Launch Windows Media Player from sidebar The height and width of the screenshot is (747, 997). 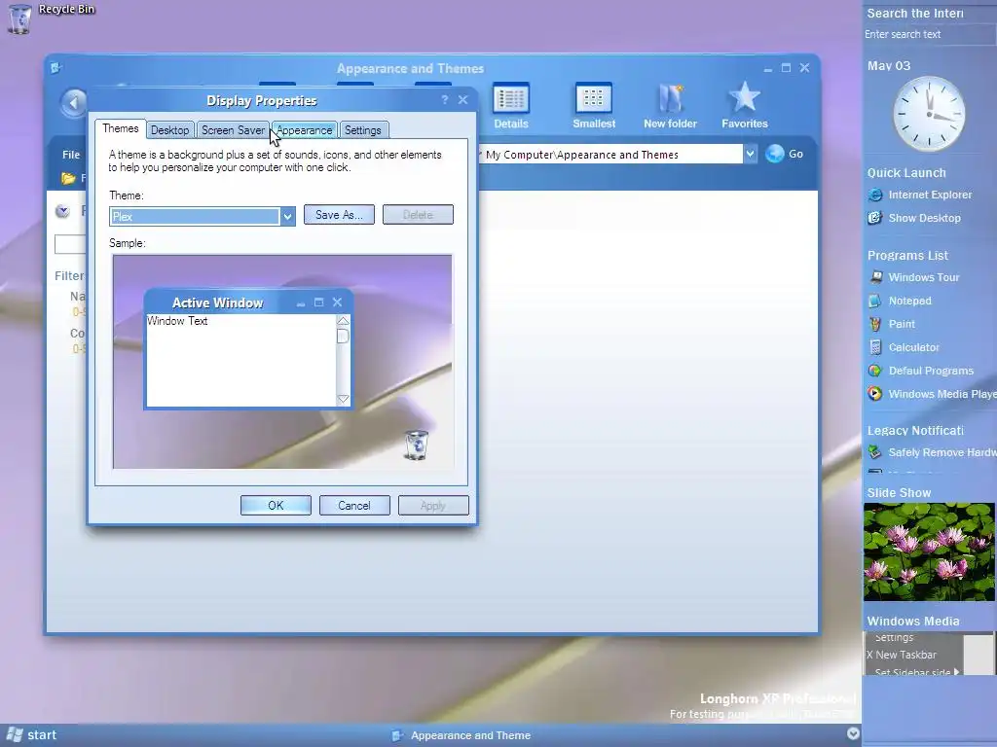point(932,394)
